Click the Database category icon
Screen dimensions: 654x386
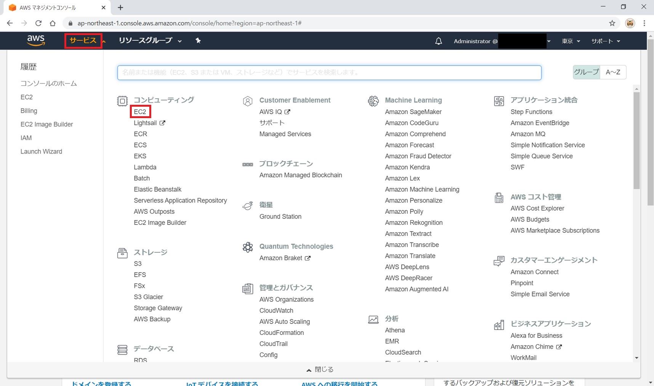click(122, 349)
